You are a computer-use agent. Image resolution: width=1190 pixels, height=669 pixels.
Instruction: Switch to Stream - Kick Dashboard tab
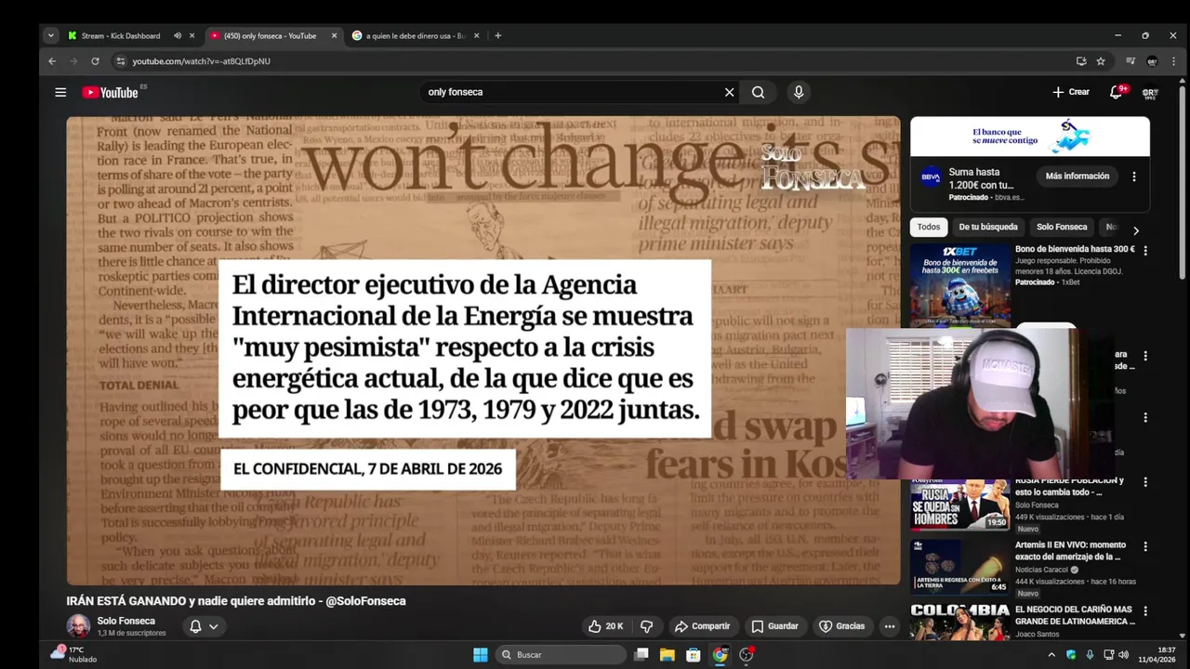[x=121, y=35]
